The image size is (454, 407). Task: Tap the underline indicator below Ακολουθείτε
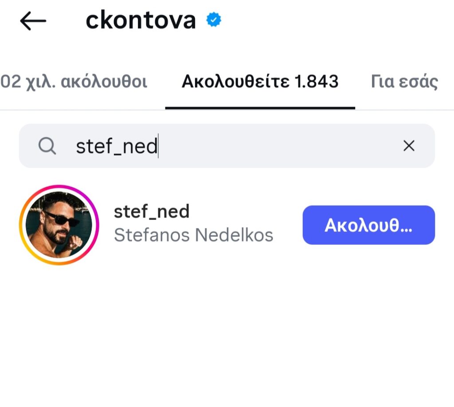[x=260, y=108]
